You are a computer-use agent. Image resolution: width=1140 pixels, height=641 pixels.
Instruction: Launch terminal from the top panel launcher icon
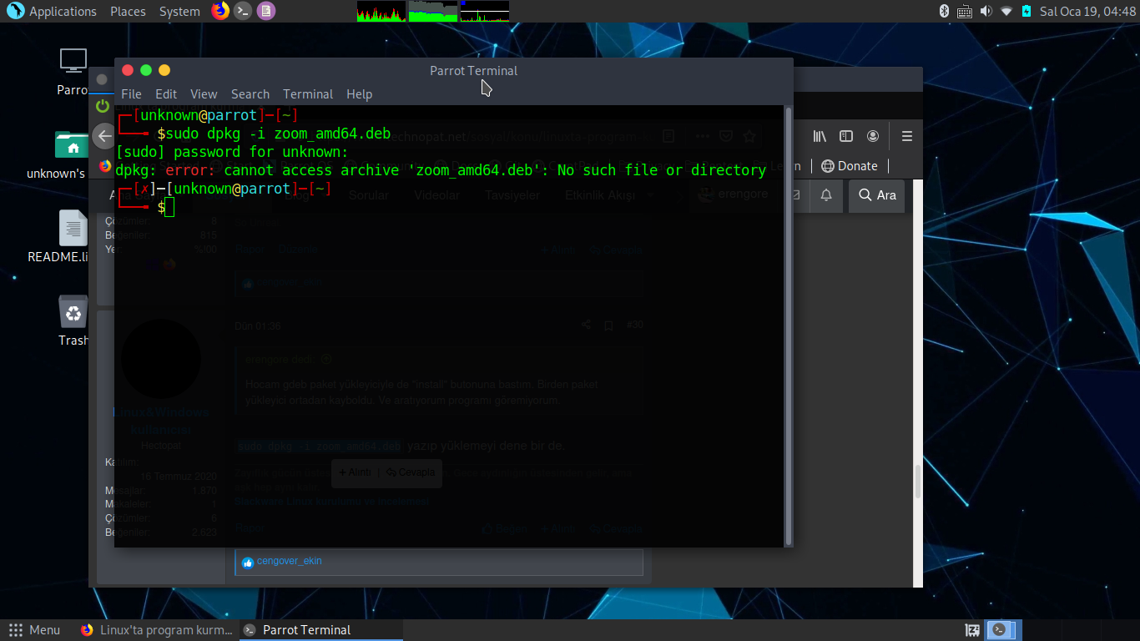pos(243,11)
